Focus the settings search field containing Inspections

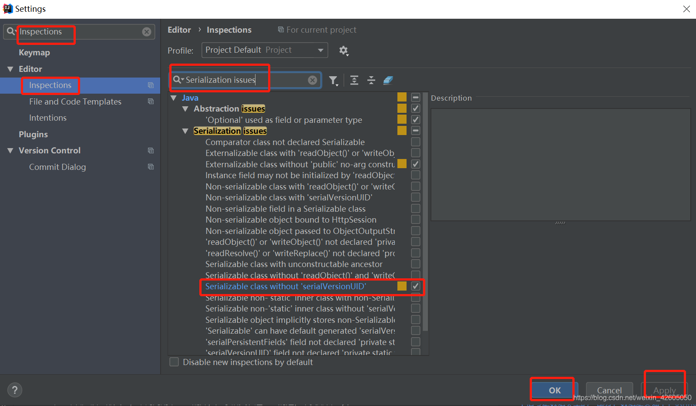(x=79, y=32)
